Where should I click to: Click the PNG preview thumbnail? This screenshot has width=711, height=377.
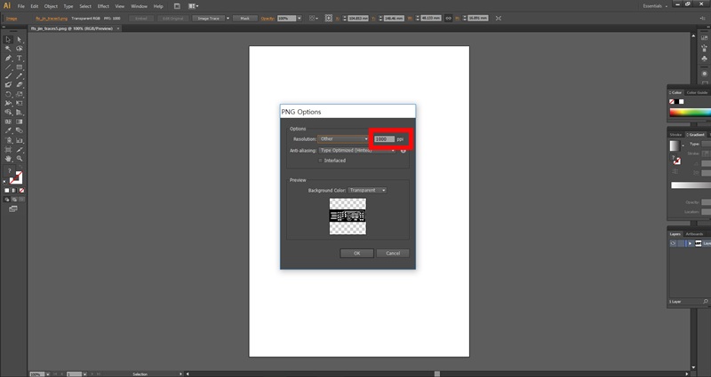click(348, 216)
